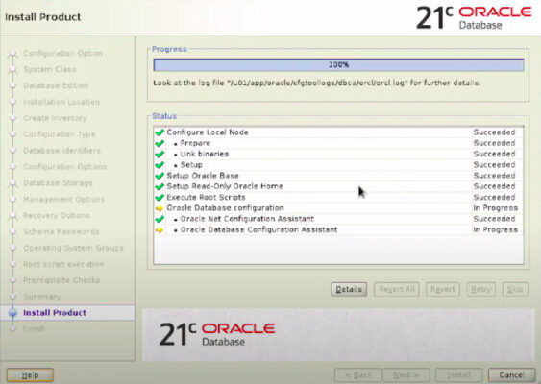Click yellow arrow icon for Oracle Database configuration
The image size is (541, 384).
point(160,208)
